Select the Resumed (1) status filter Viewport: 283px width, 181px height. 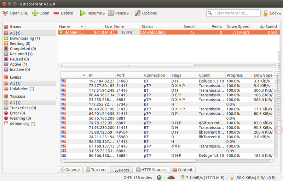[21, 54]
